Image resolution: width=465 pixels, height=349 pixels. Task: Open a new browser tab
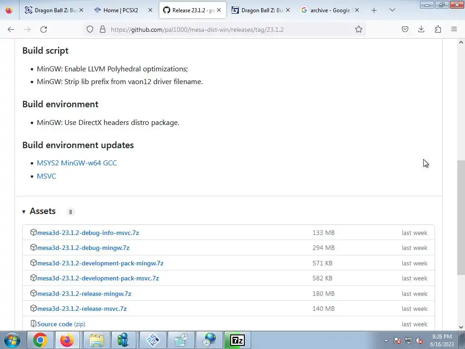(x=374, y=10)
